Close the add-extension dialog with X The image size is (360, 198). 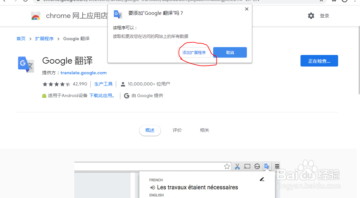point(246,9)
